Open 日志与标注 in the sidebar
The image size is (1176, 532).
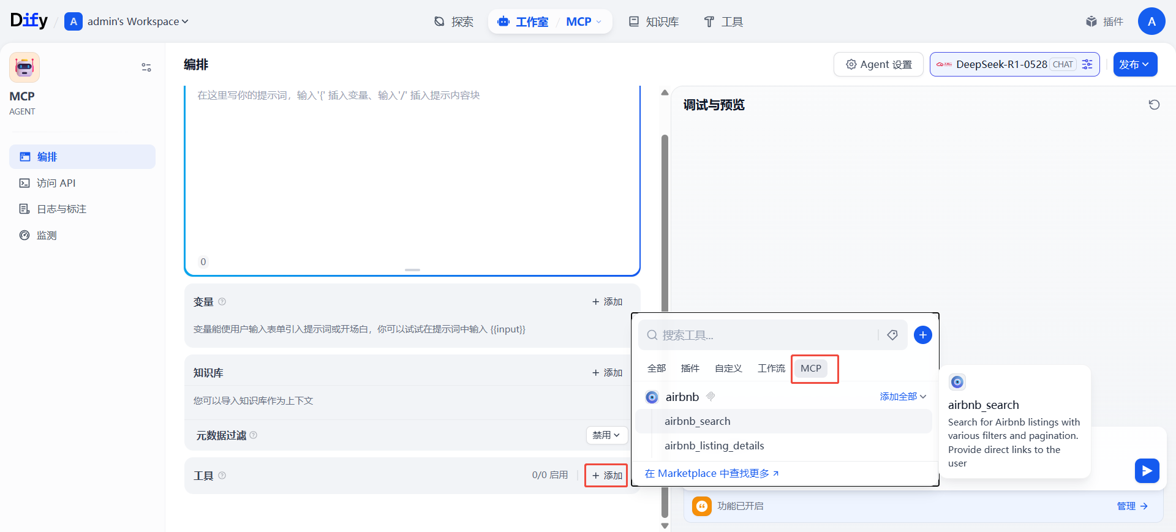[x=61, y=209]
